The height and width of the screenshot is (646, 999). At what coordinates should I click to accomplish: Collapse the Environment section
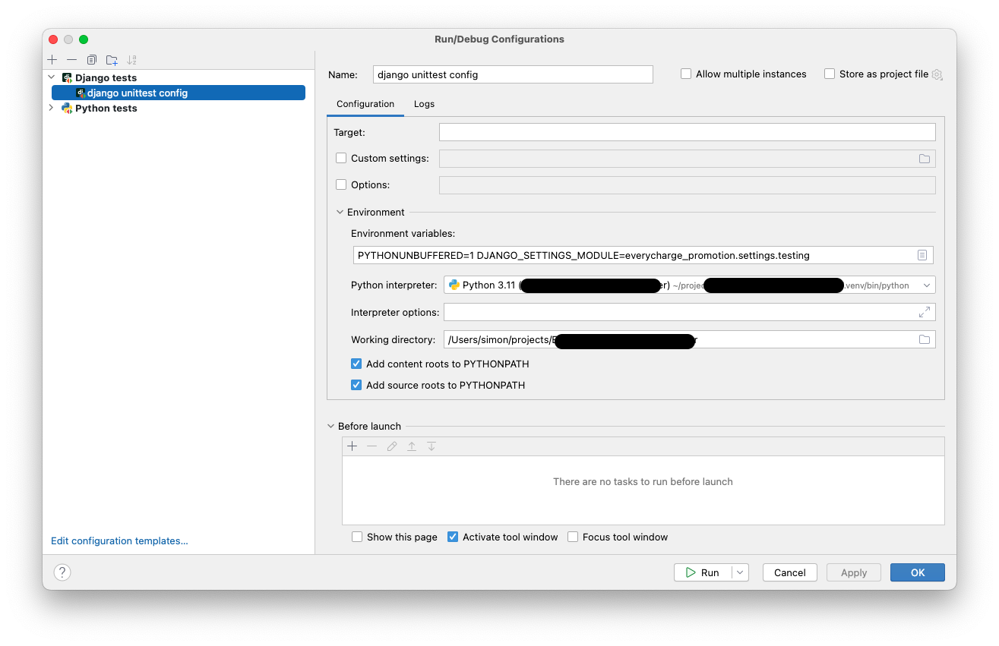(339, 213)
